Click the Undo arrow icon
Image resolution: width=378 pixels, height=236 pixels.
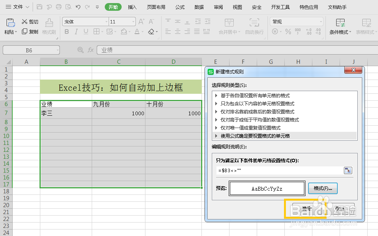pyautogui.click(x=78, y=7)
